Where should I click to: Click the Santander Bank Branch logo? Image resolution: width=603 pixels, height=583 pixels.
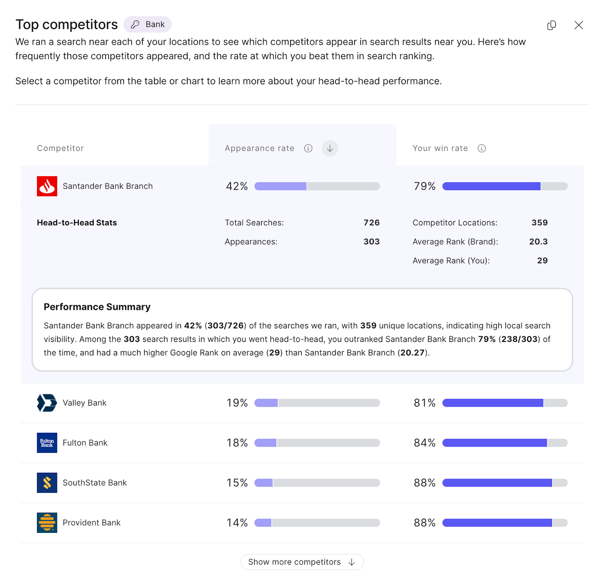click(x=47, y=186)
